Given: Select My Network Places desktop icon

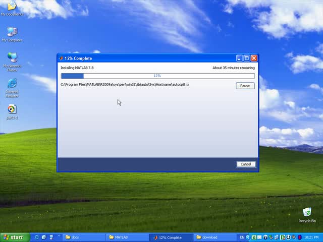Looking at the screenshot, I should pos(12,62).
